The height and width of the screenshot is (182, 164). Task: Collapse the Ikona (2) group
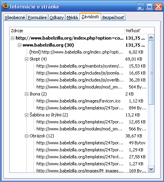[26, 94]
